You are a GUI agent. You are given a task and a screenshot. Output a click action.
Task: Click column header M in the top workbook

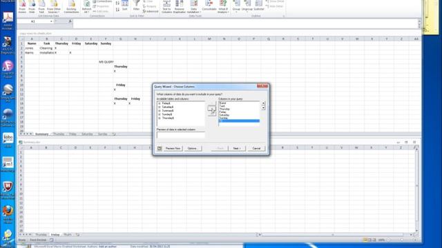tap(209, 39)
